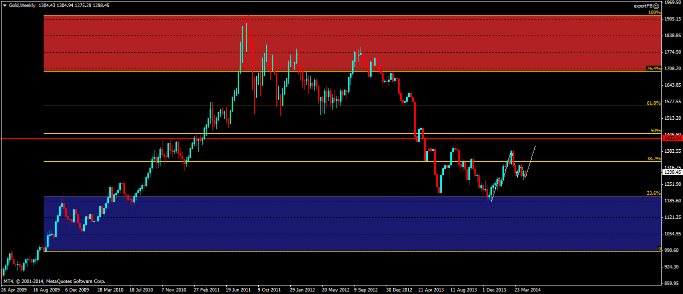The image size is (683, 294).
Task: Open the chart menu arrow beside Gold,Weekly
Action: pyautogui.click(x=5, y=5)
